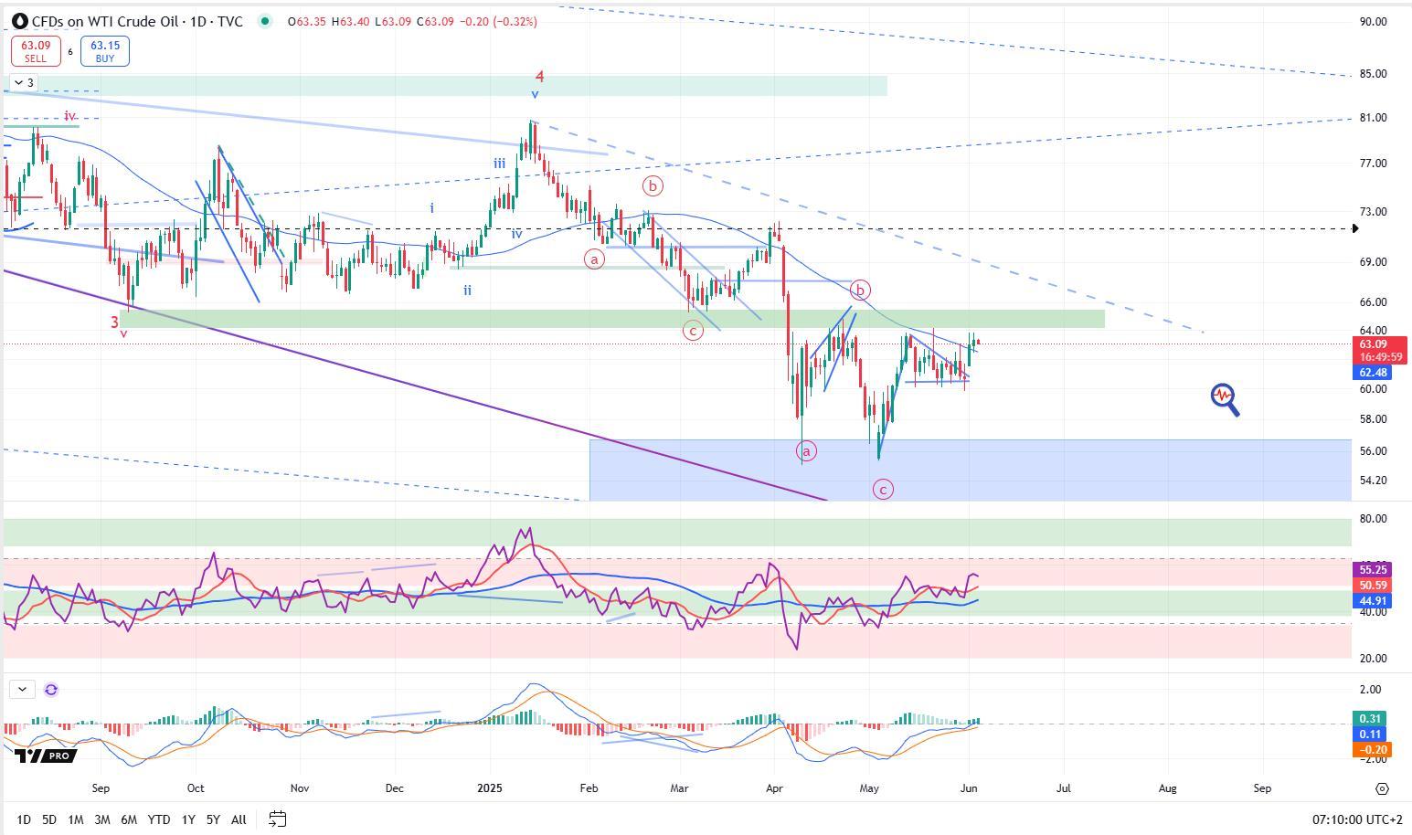The image size is (1412, 835).
Task: Open chart settings gear at bottom right
Action: pos(1382,788)
